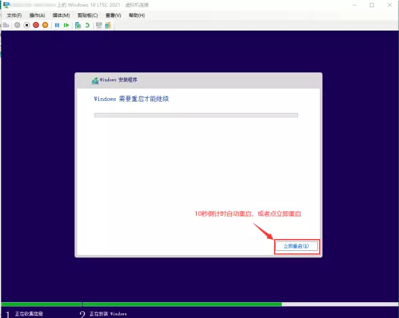
Task: Close the virtual machine connection window
Action: pos(390,5)
